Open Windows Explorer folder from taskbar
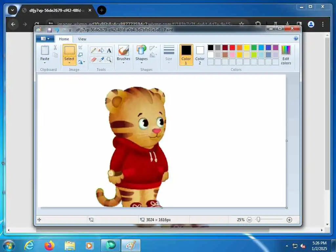Image resolution: width=336 pixels, height=252 pixels. [x=70, y=246]
